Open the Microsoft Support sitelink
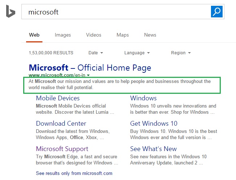236x180 pixels. 62,149
